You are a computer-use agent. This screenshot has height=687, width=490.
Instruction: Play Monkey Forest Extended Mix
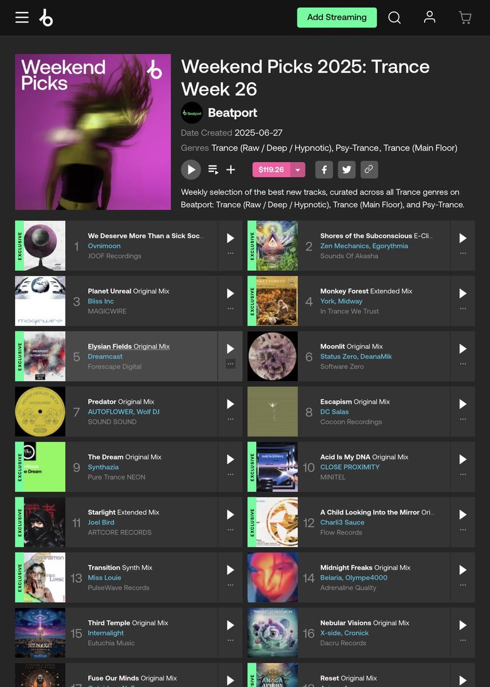pos(463,294)
